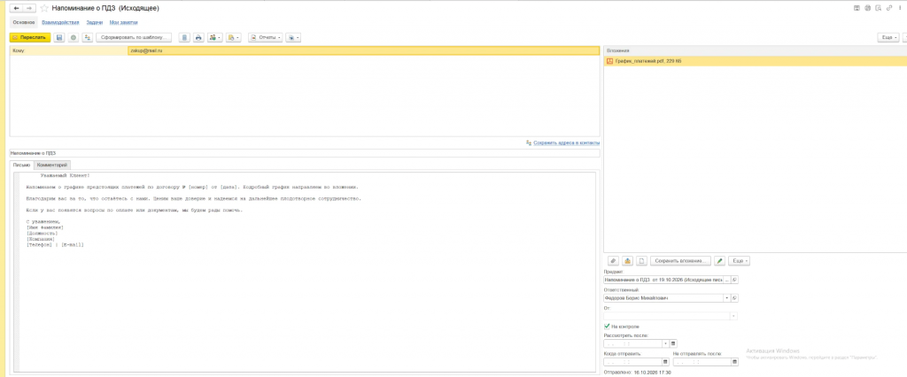Click the document icon right of 'Сформировать по шаблону'
Screen dimensions: 907x377
[184, 37]
